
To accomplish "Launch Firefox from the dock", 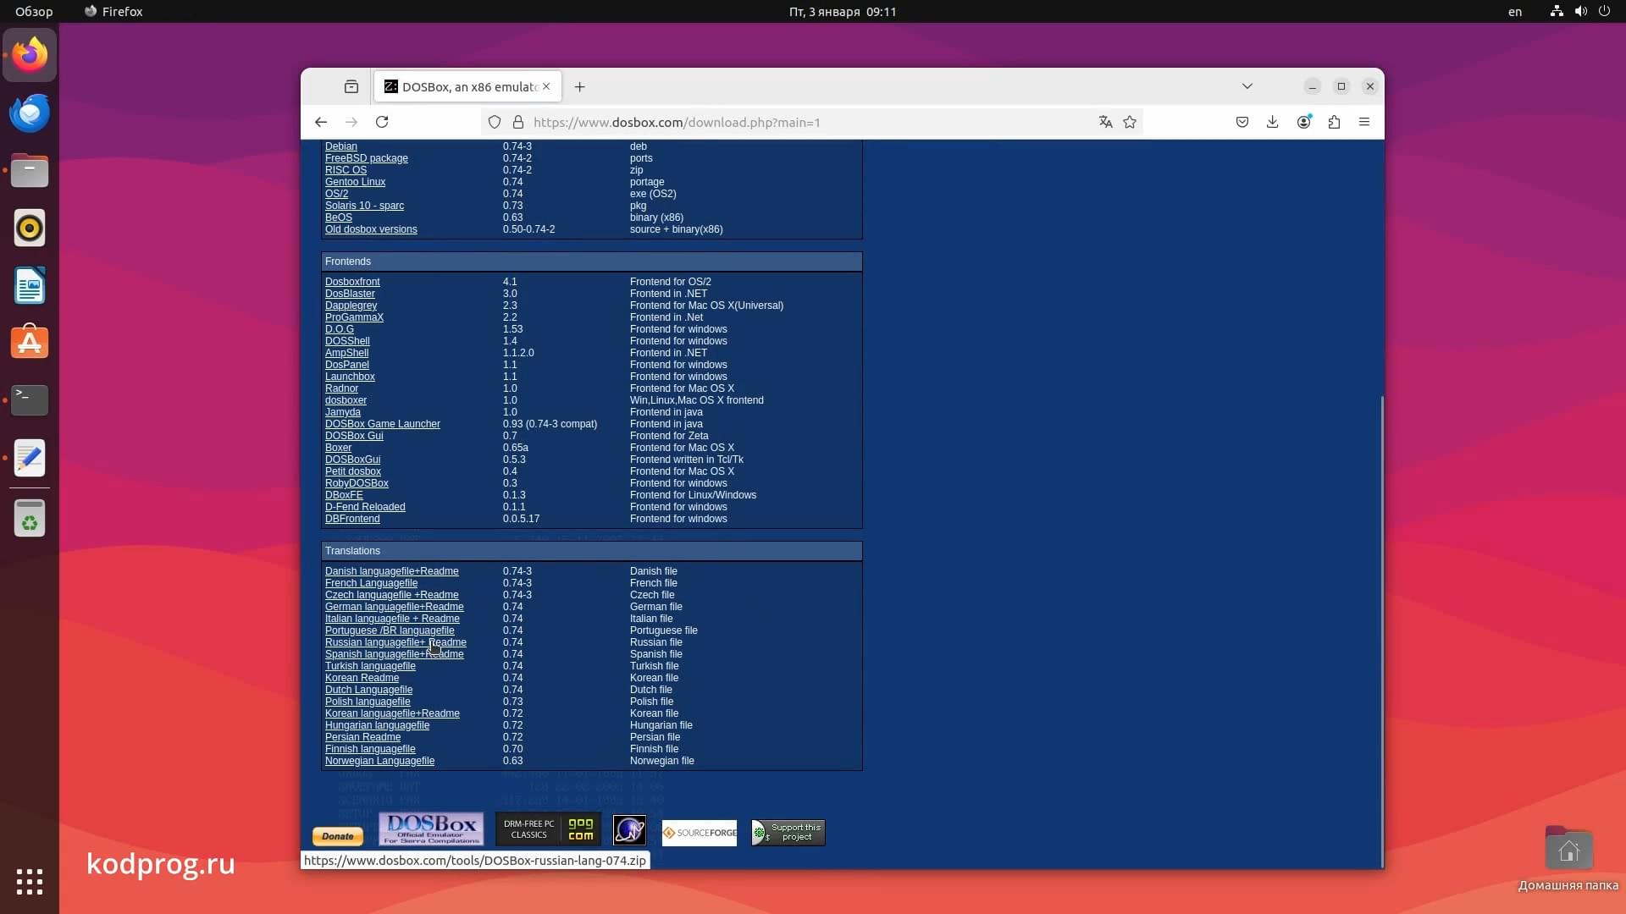I will coord(30,55).
